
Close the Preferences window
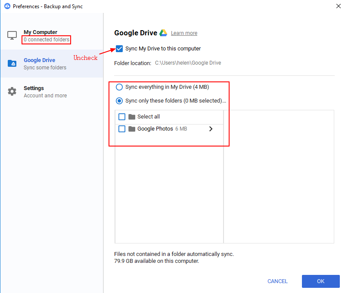(337, 6)
